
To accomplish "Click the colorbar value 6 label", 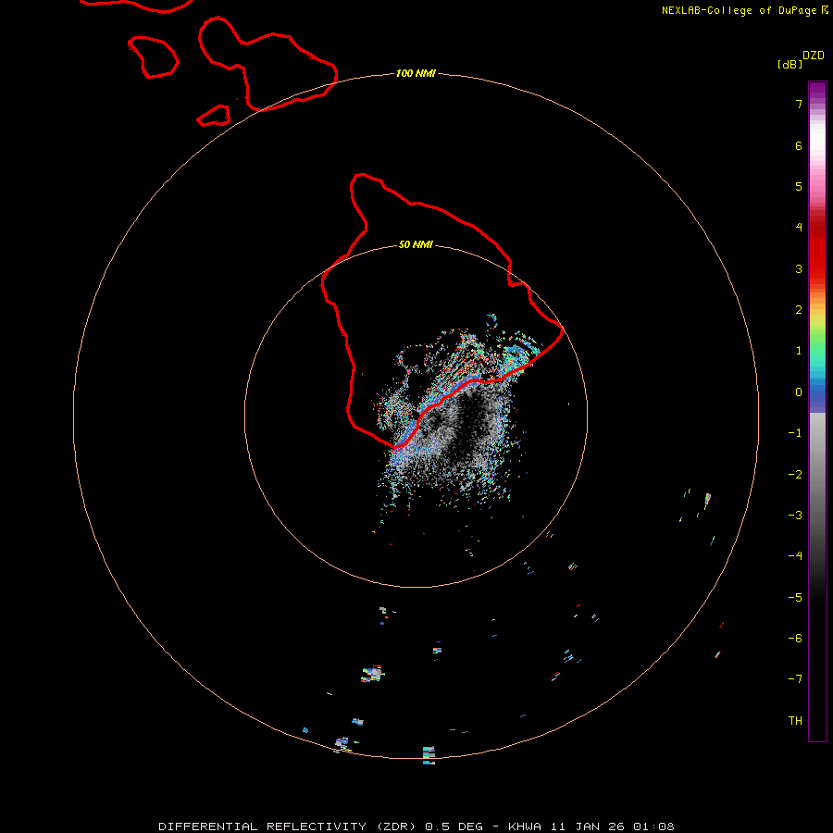I will click(799, 145).
